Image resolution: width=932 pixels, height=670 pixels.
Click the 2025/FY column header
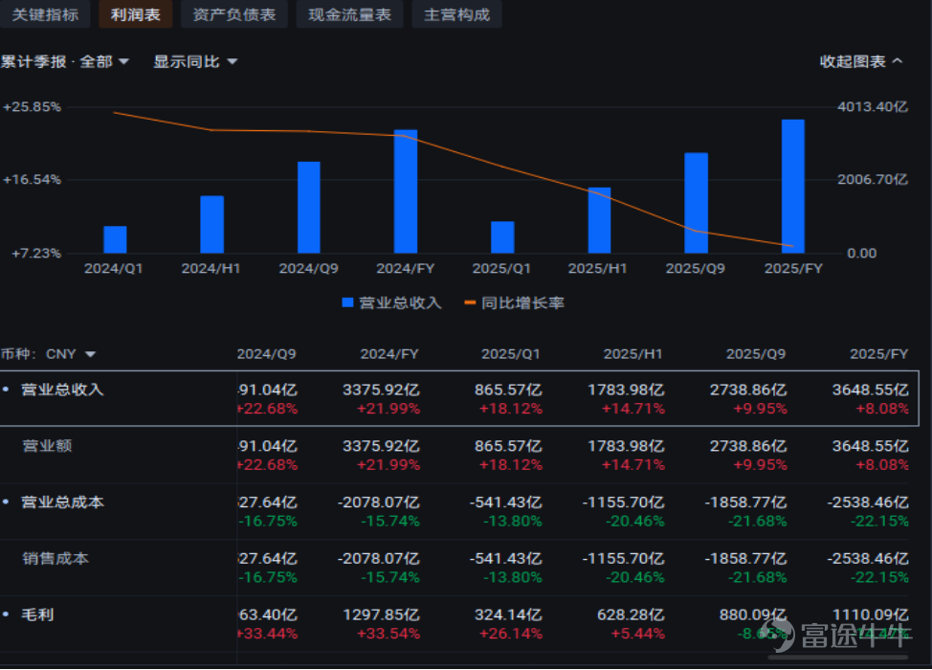pyautogui.click(x=879, y=354)
